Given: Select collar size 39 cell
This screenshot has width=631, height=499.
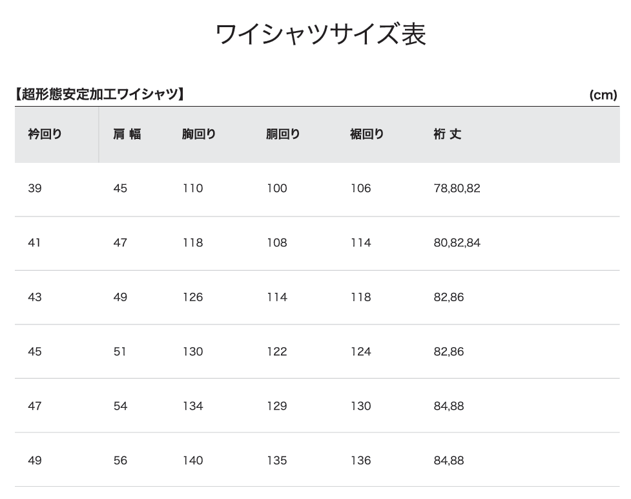Looking at the screenshot, I should [x=35, y=189].
